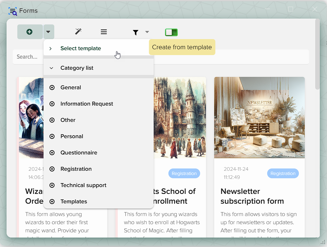Open the Newsletter subscription form title
The image size is (327, 247).
click(252, 196)
